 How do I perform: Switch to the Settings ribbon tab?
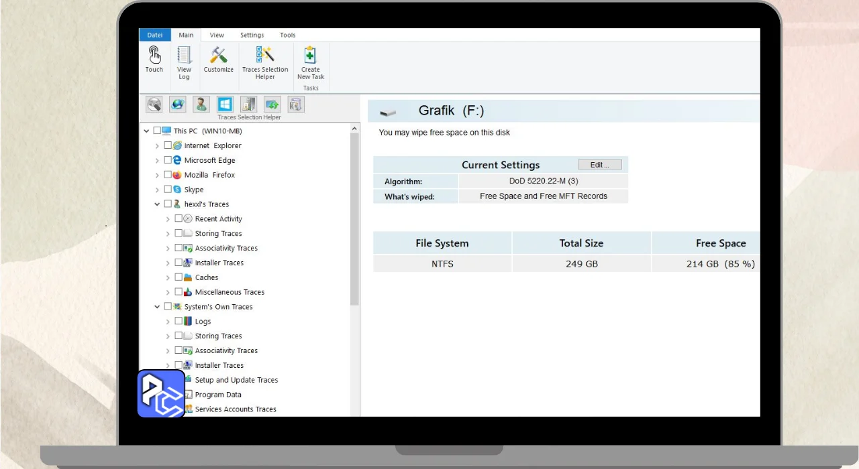tap(252, 36)
